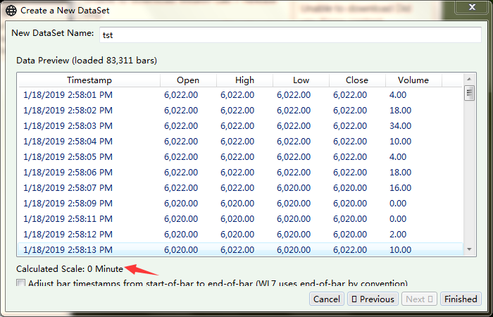Sort by the Close column header
The width and height of the screenshot is (493, 317).
(357, 80)
